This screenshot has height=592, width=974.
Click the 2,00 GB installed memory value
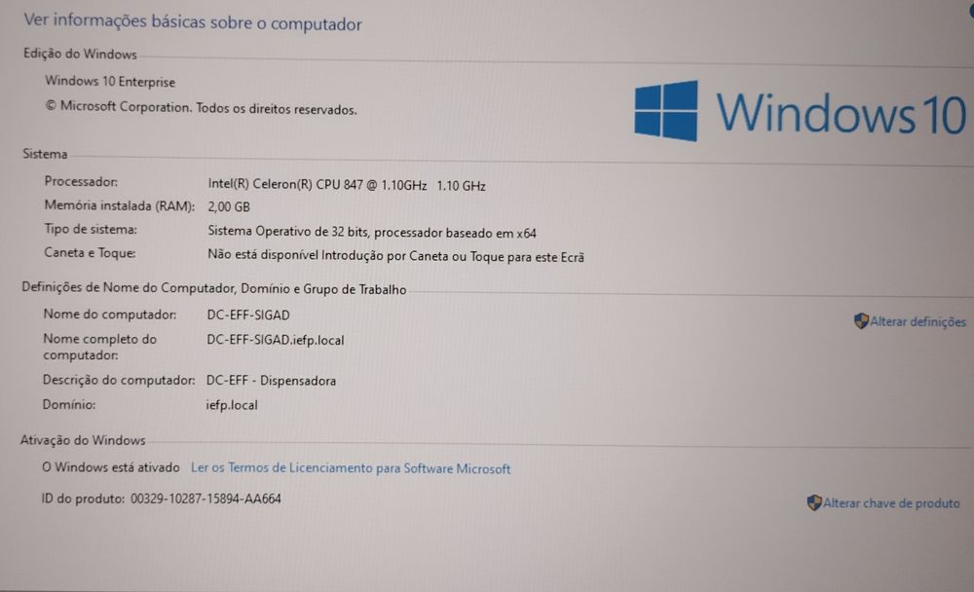[x=229, y=206]
